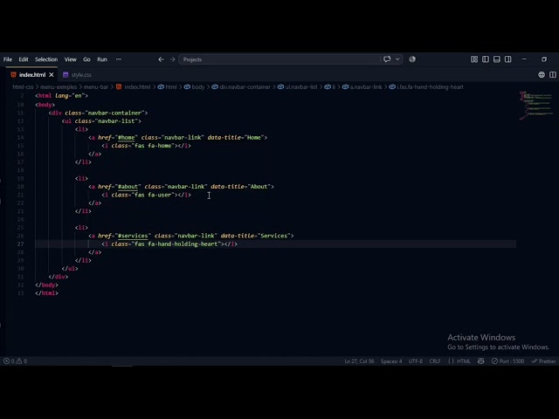Click the round icon next to the search bar
Screen dimensions: 559x419
(x=412, y=59)
